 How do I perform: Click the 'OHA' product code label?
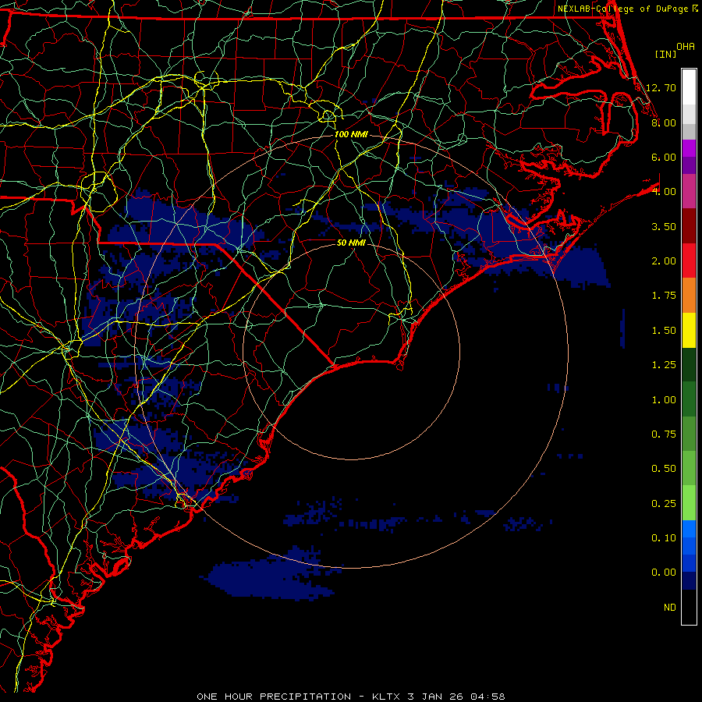[686, 47]
